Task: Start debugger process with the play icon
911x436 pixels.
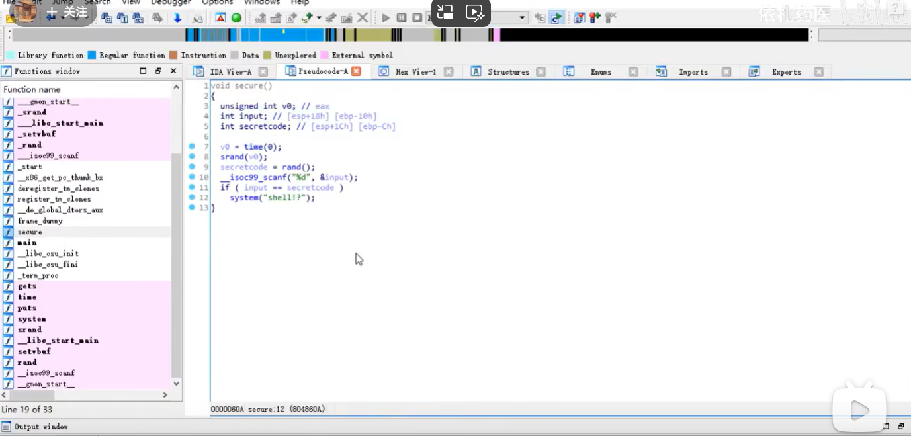Action: point(386,18)
